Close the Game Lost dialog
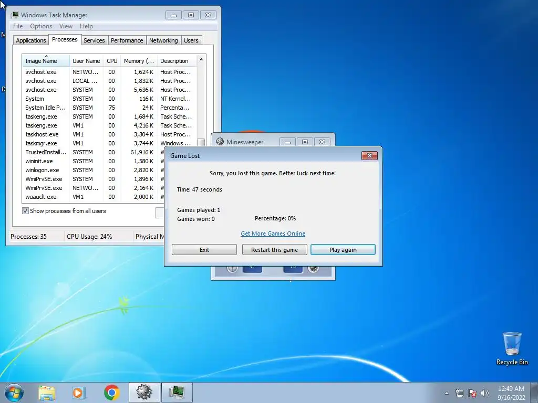 click(369, 155)
